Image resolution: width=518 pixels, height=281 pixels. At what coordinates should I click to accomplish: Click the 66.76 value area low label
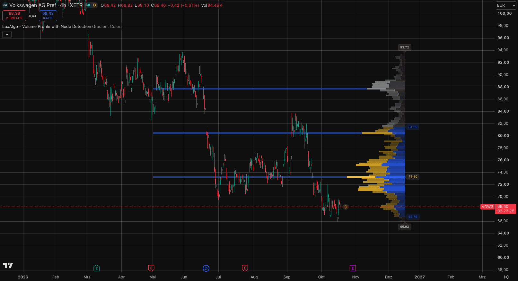pos(413,217)
